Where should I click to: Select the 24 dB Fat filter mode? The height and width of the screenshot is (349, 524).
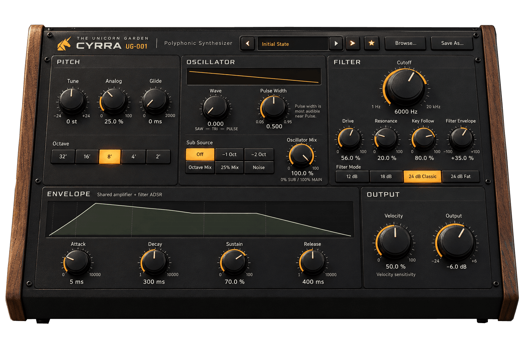pyautogui.click(x=461, y=177)
